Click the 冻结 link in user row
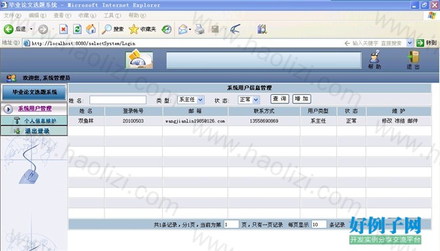Image resolution: width=440 pixels, height=251 pixels. point(399,121)
